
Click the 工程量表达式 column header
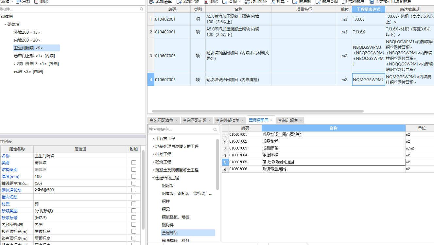(369, 9)
